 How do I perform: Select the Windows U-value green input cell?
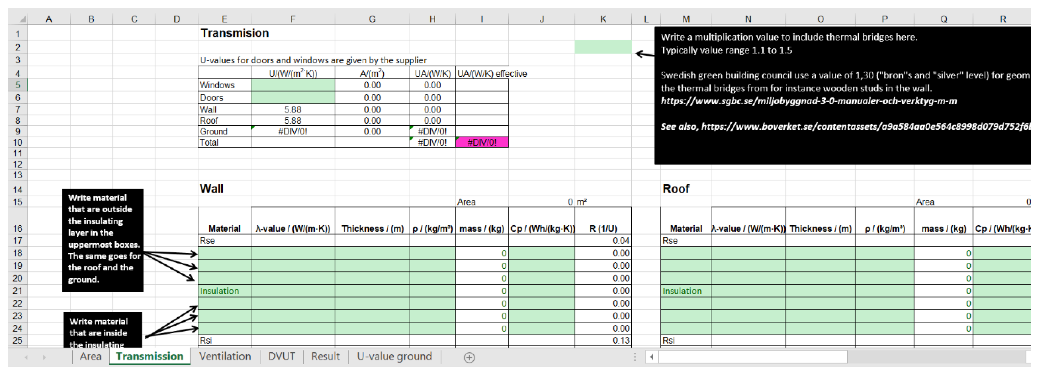coord(293,85)
